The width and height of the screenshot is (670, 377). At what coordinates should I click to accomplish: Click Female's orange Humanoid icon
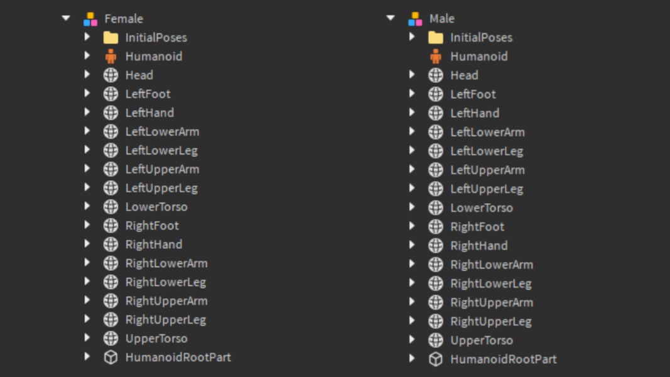[111, 57]
